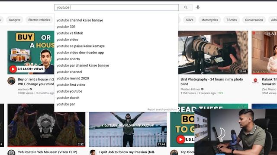Pick 'youtube par' suggestion
The image size is (277, 155).
click(116, 104)
